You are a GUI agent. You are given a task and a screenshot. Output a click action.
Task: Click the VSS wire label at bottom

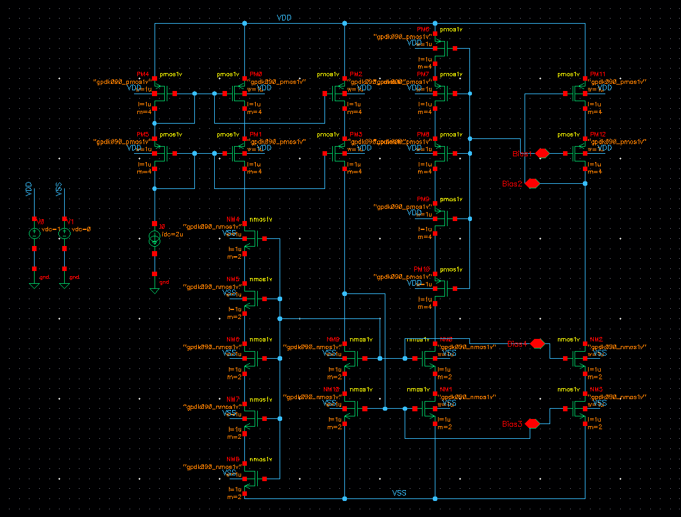pos(399,493)
